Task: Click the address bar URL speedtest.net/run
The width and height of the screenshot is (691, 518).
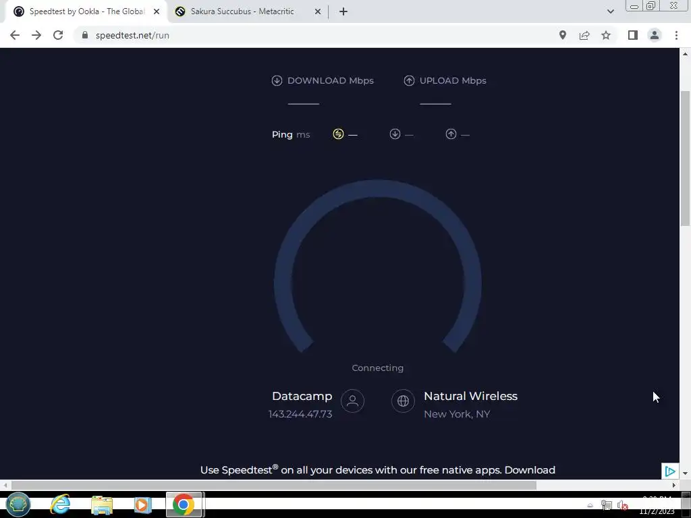Action: (132, 35)
